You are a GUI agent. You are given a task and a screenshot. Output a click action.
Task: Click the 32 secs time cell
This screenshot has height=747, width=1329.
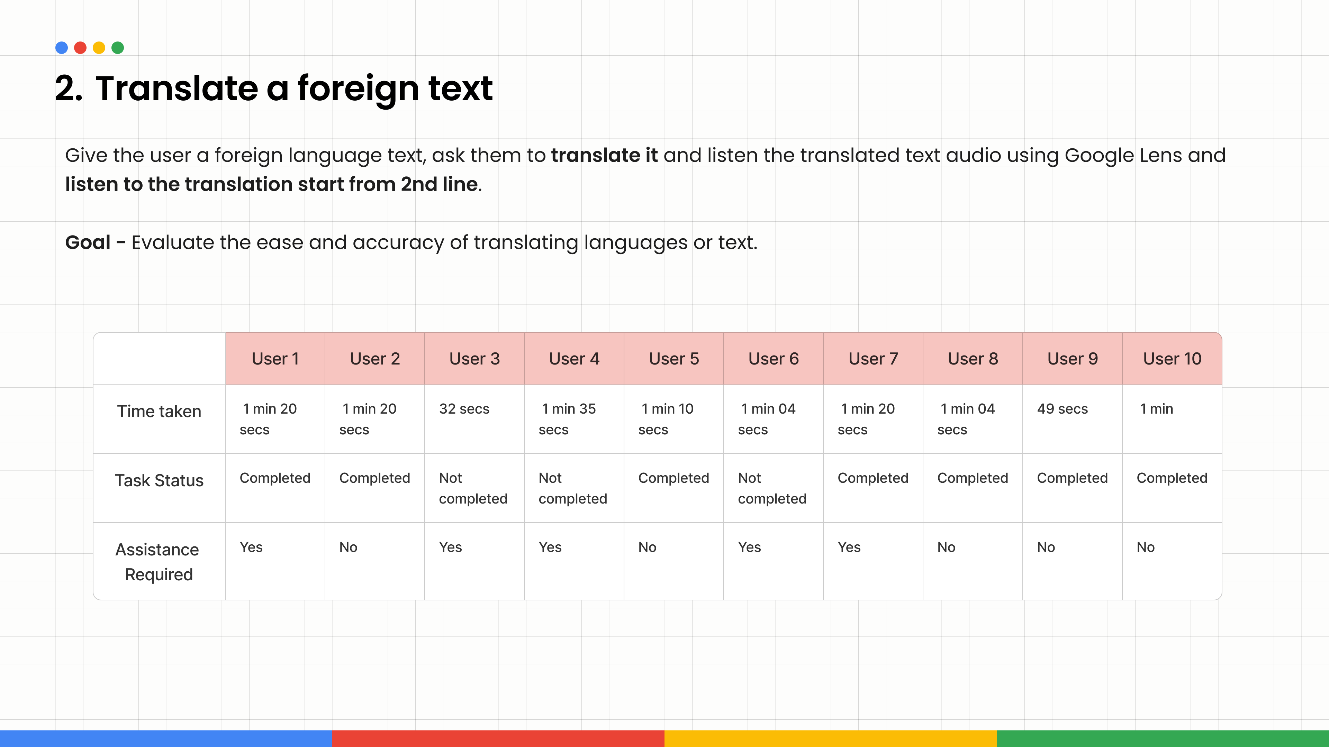tap(464, 409)
